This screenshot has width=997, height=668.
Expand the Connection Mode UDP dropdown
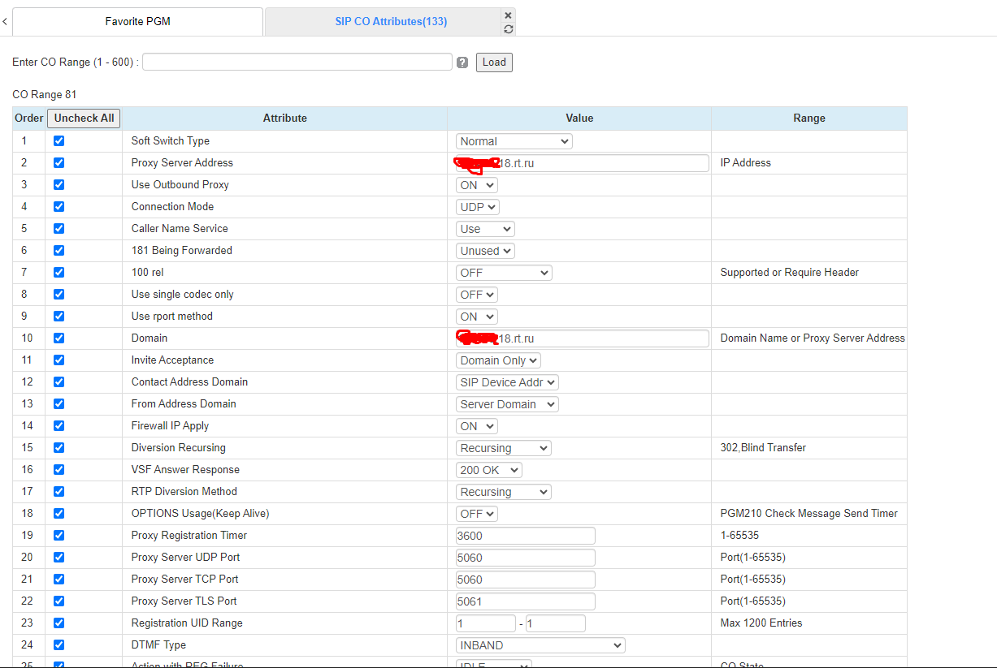pyautogui.click(x=478, y=207)
